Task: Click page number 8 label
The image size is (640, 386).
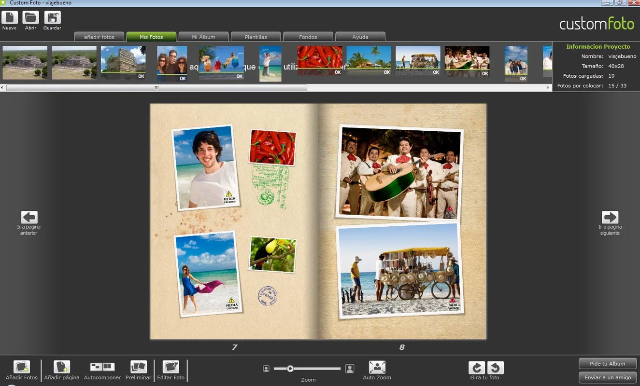Action: (x=402, y=347)
